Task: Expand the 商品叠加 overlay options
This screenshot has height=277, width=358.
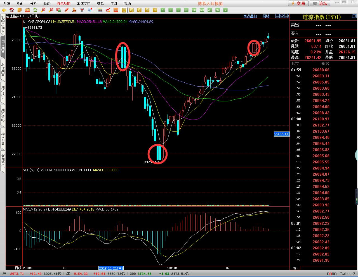Action: pyautogui.click(x=250, y=16)
